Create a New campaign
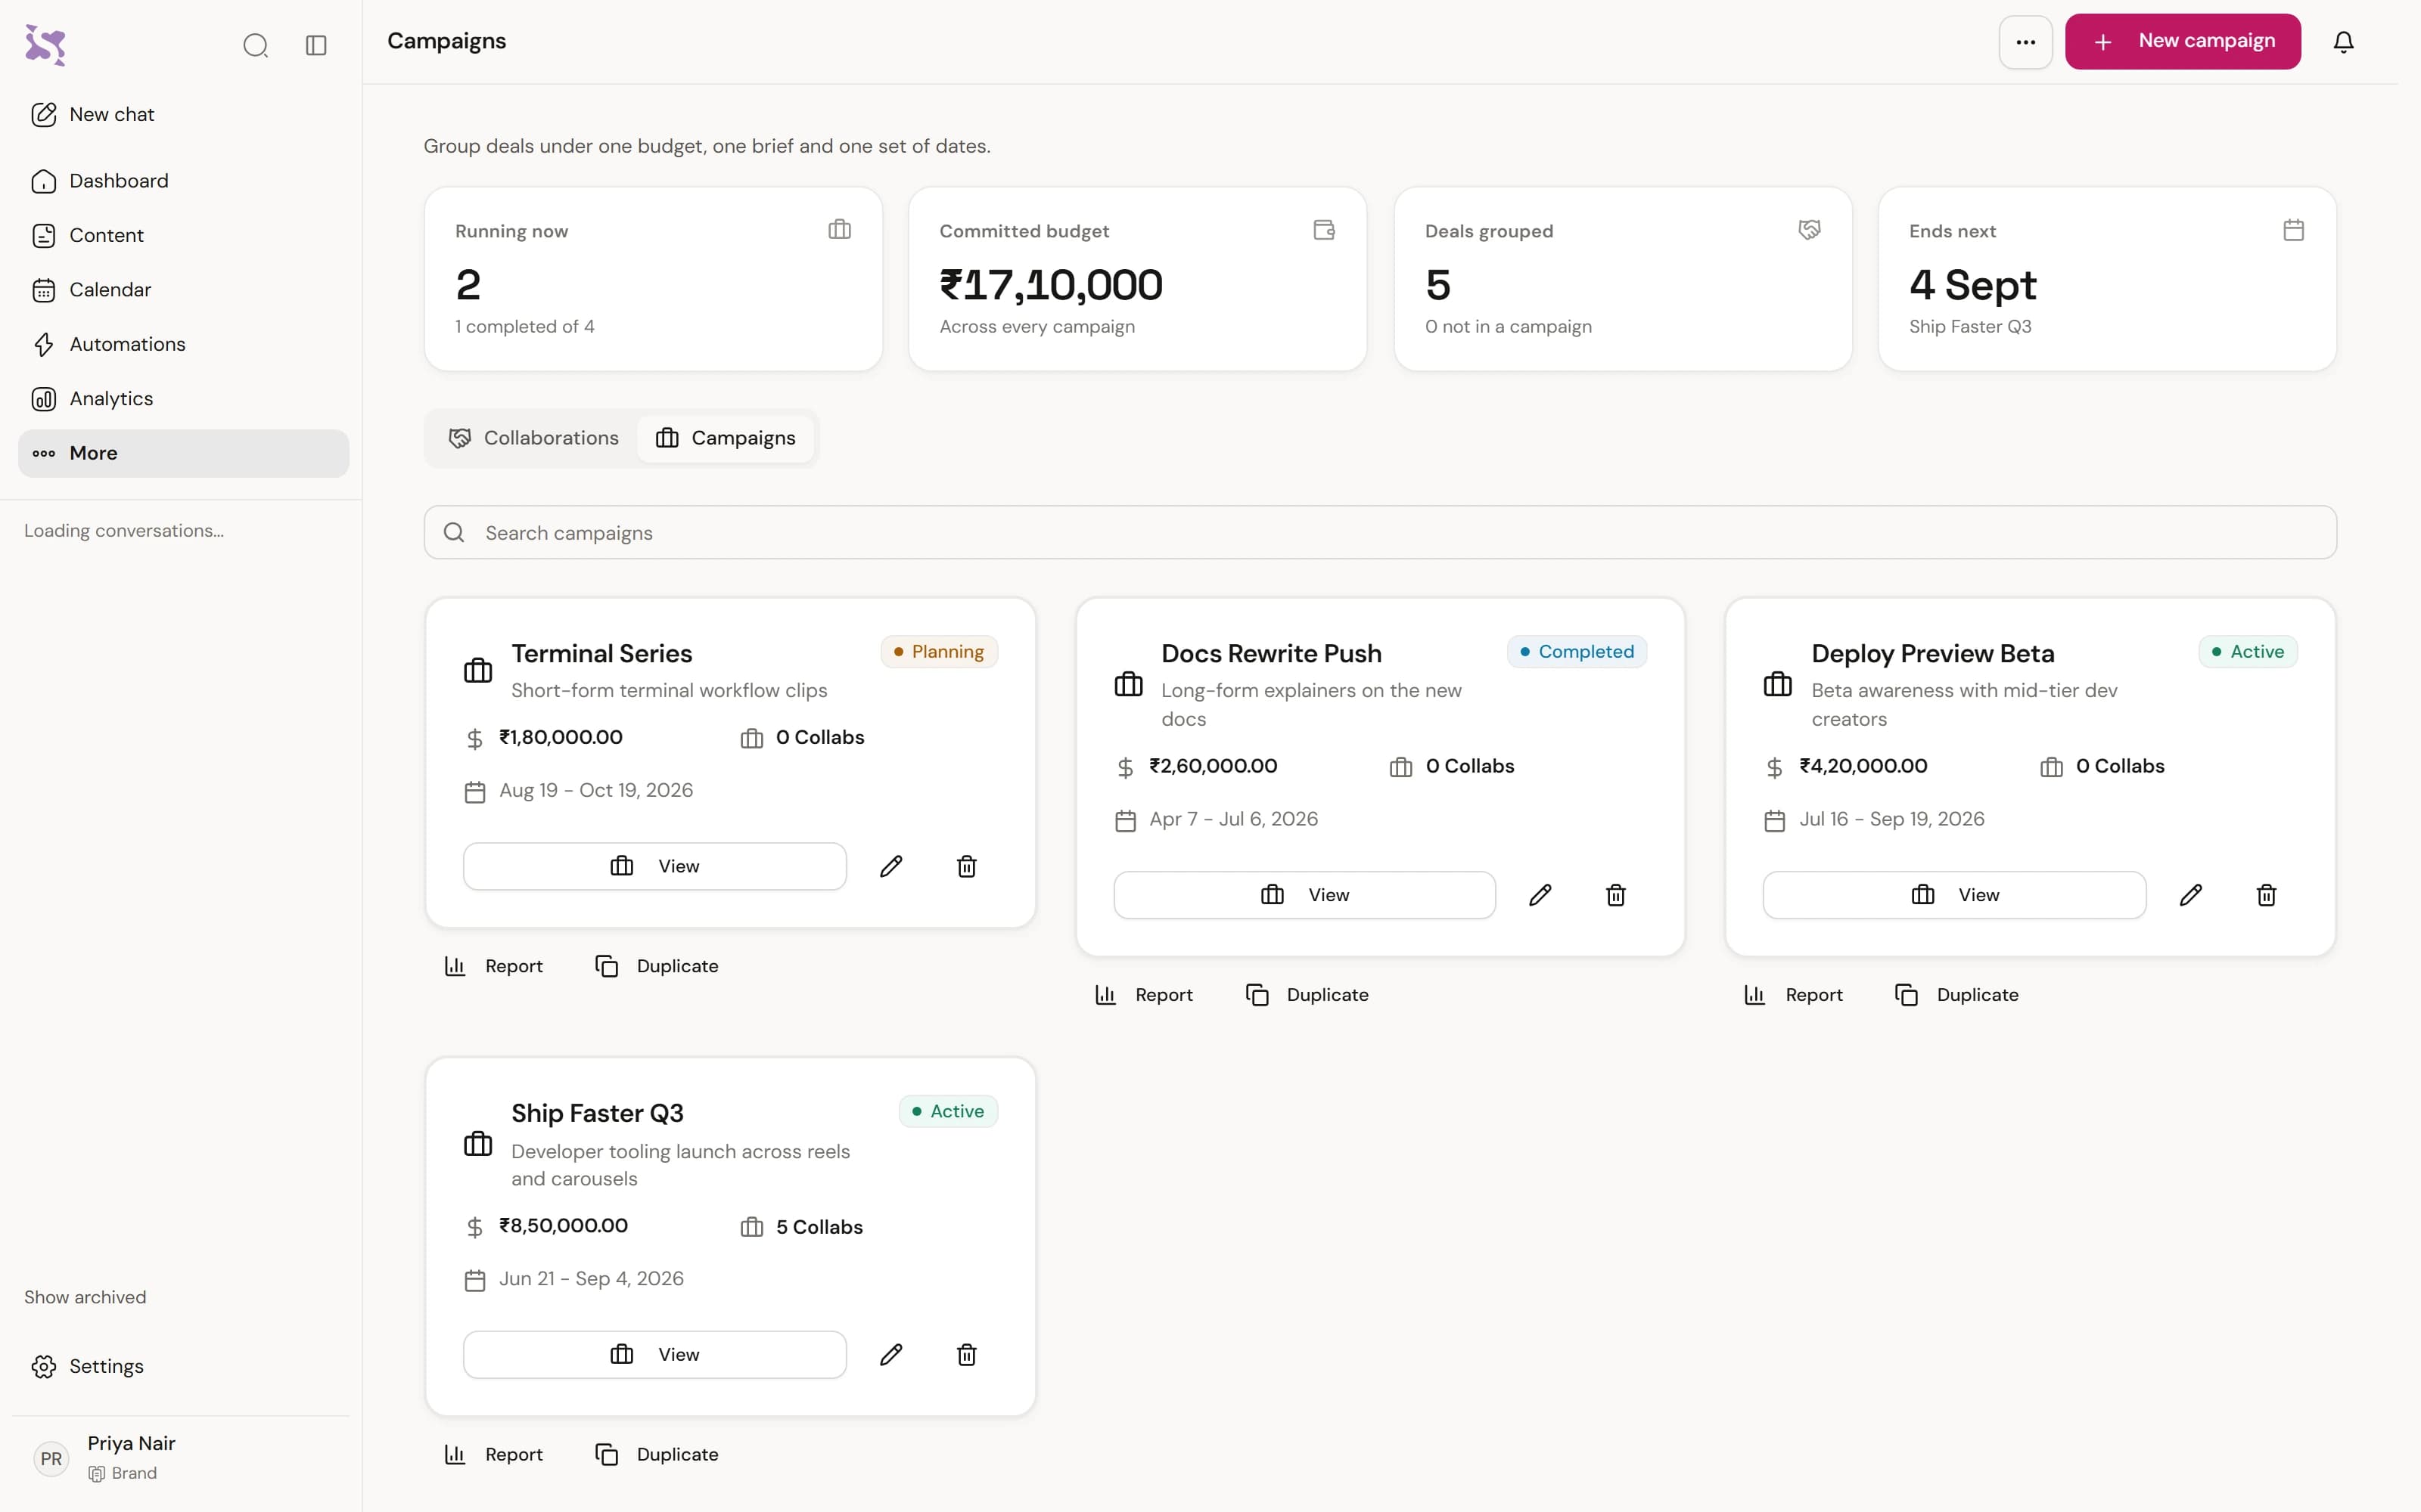This screenshot has width=2421, height=1512. pyautogui.click(x=2182, y=42)
